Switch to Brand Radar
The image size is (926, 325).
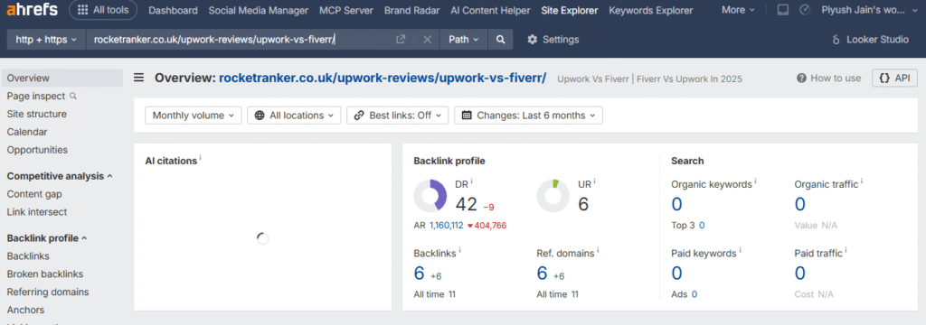click(411, 10)
